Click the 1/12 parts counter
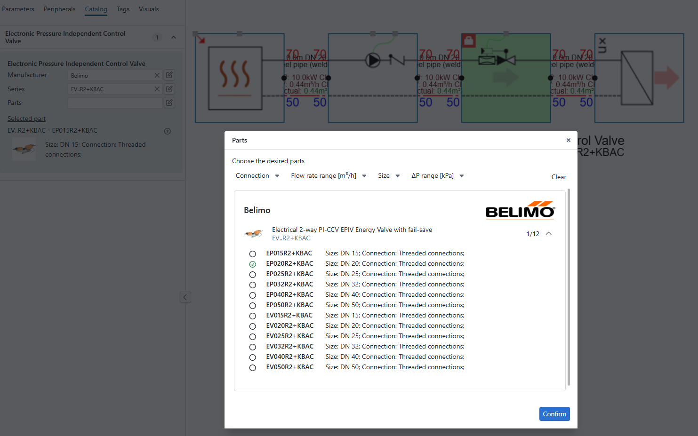 (533, 234)
